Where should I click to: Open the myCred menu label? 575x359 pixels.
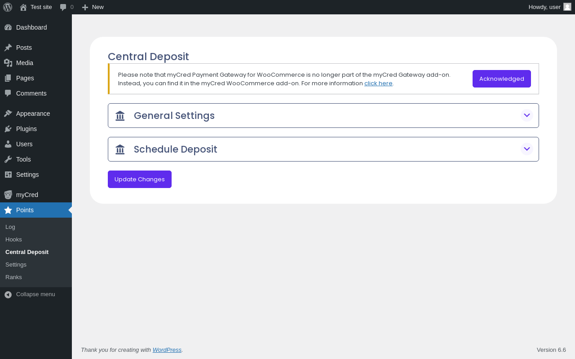[x=27, y=195]
